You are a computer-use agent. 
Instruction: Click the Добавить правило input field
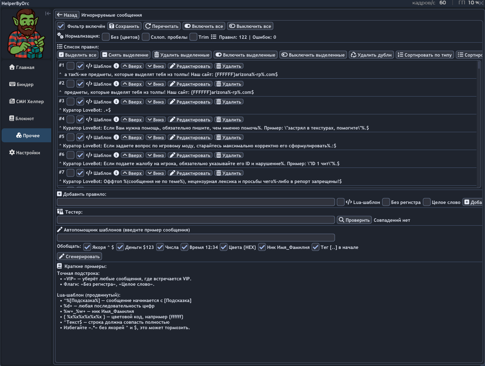tap(196, 202)
